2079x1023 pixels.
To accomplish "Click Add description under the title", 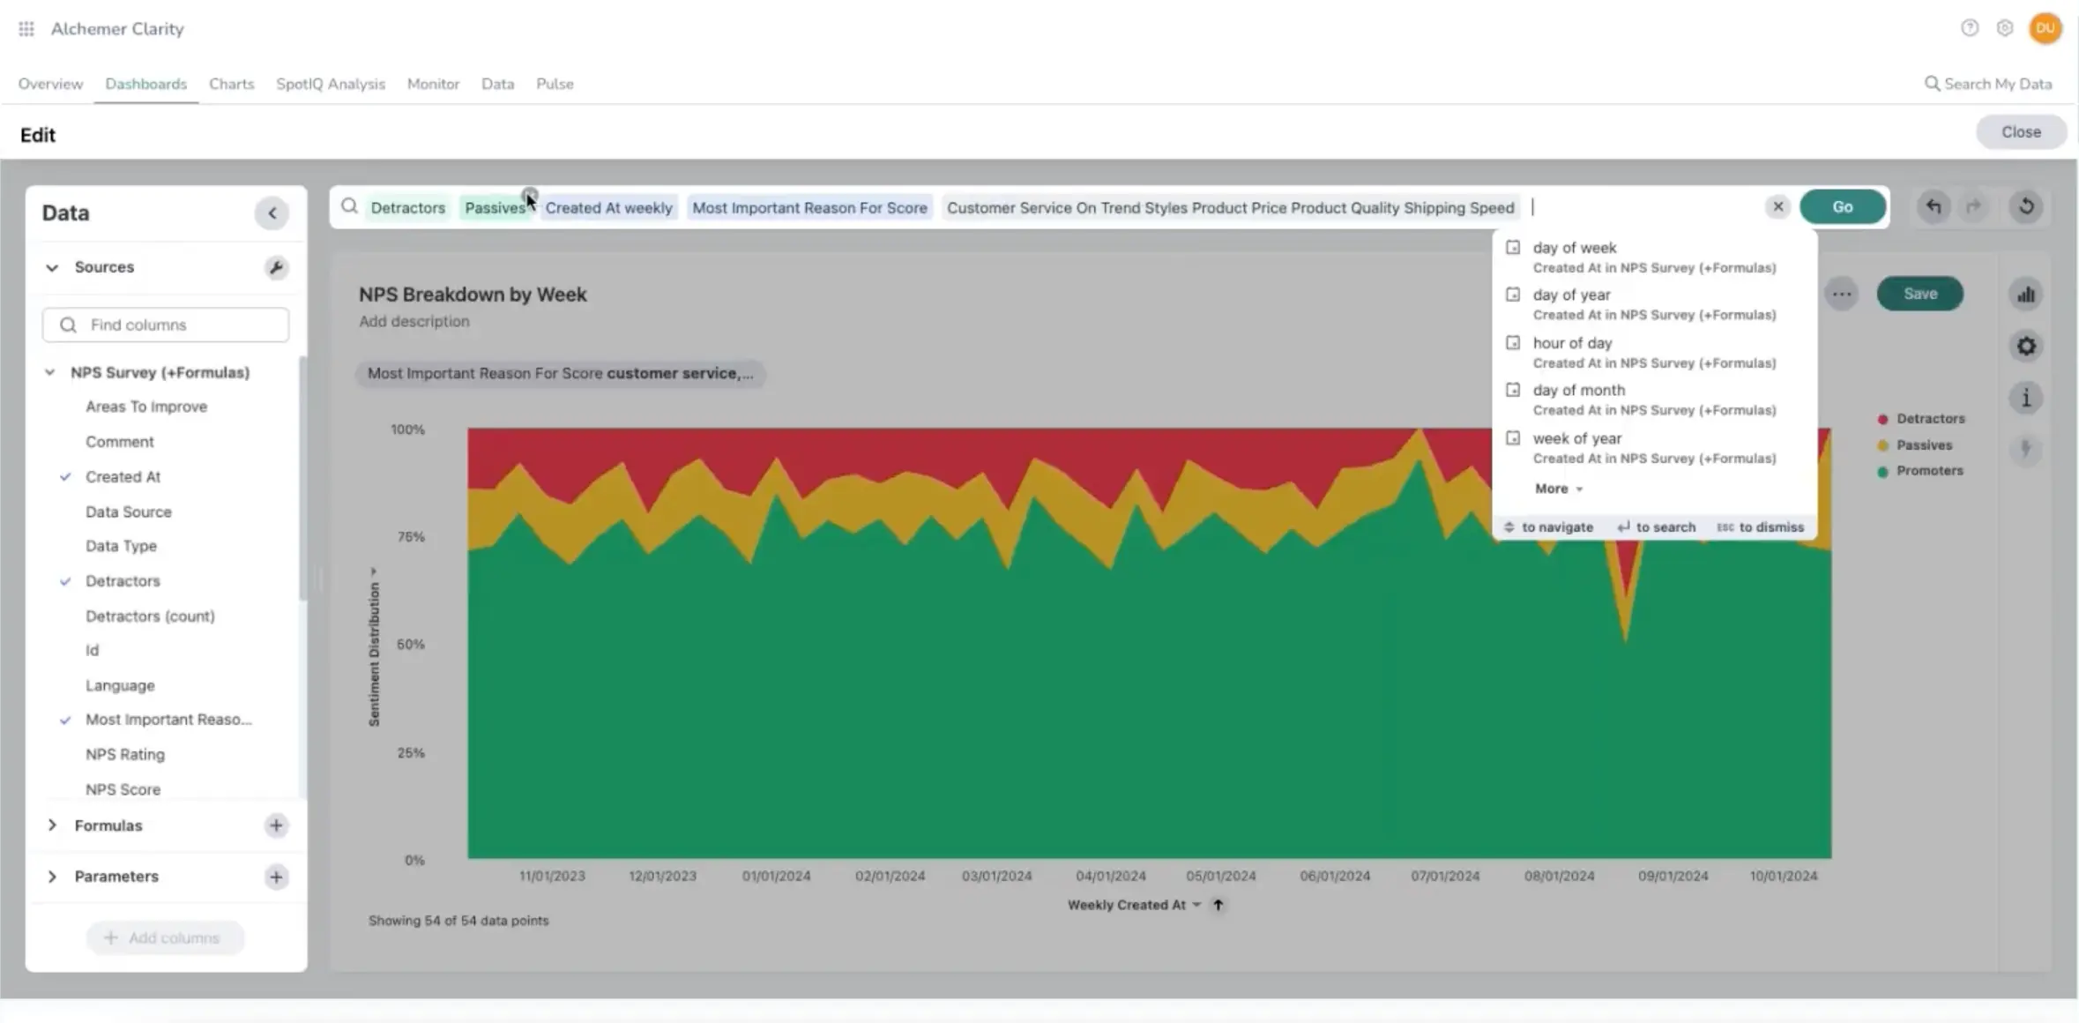I will pos(414,321).
